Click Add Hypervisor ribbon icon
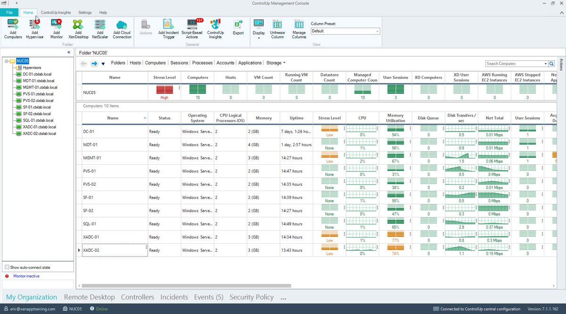 34,24
